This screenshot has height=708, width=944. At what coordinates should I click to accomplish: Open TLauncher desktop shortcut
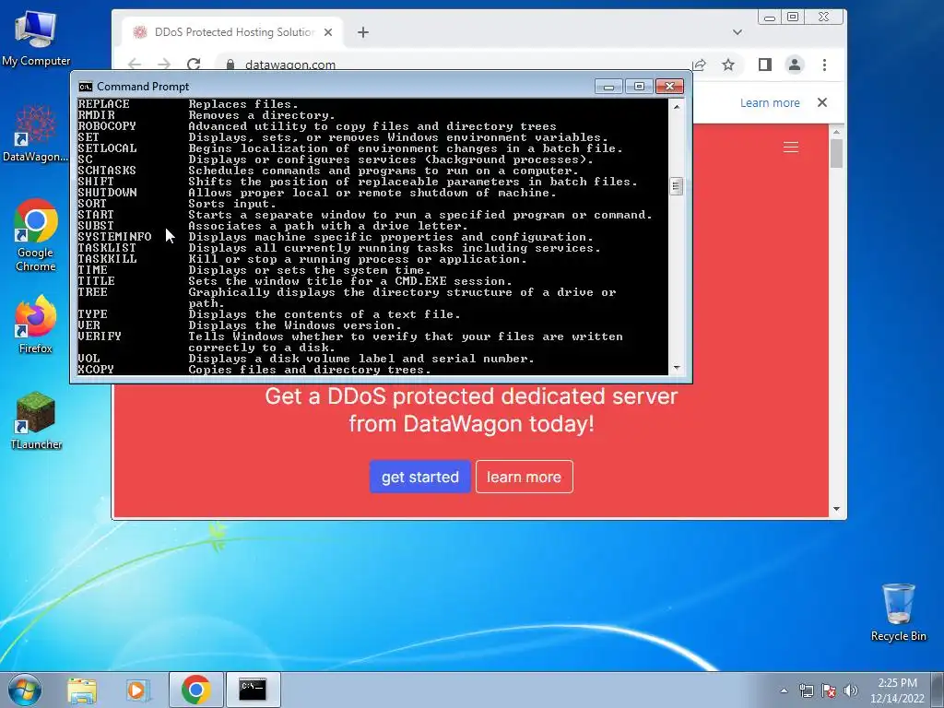click(x=36, y=420)
